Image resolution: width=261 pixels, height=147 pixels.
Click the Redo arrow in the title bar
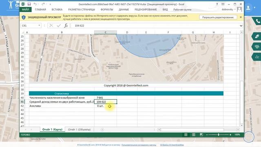(x=43, y=4)
